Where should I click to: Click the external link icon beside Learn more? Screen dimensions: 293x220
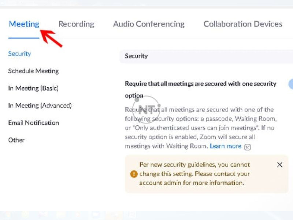[248, 147]
